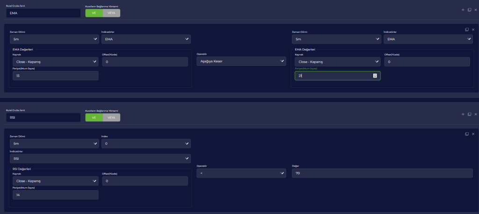Click the Değer field showing 70

382,173
